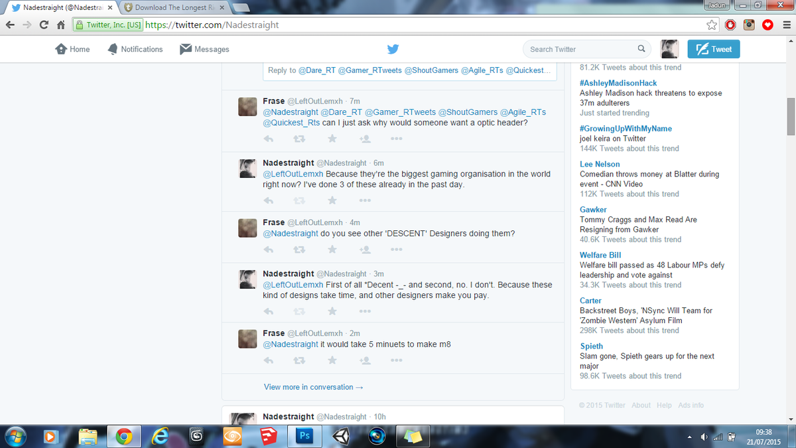Viewport: 796px width, 448px height.
Task: Bookmark this page with star icon
Action: pos(712,25)
